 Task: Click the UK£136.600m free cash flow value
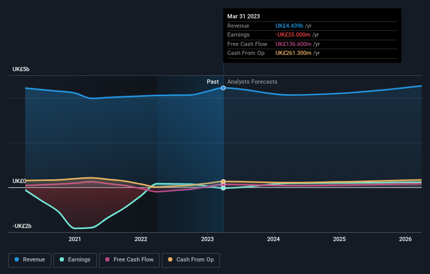pyautogui.click(x=293, y=44)
